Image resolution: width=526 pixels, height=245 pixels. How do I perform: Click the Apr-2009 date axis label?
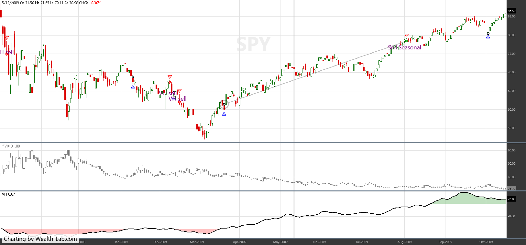click(x=239, y=242)
